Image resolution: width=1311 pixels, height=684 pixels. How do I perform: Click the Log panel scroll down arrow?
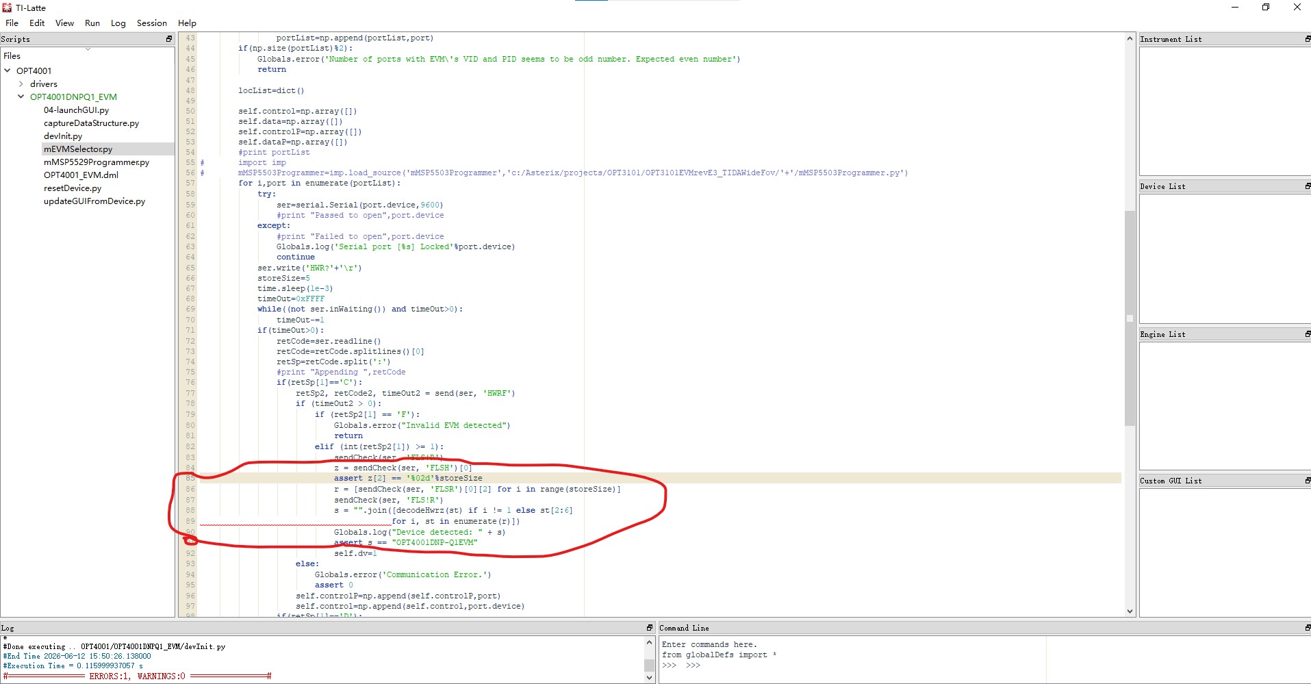click(650, 677)
